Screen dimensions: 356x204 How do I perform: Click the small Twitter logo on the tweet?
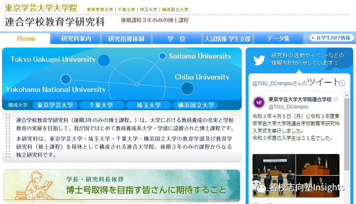(x=336, y=99)
